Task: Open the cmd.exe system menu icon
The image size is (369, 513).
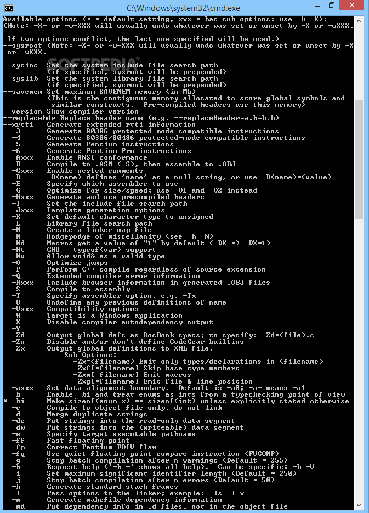Action: pos(9,8)
